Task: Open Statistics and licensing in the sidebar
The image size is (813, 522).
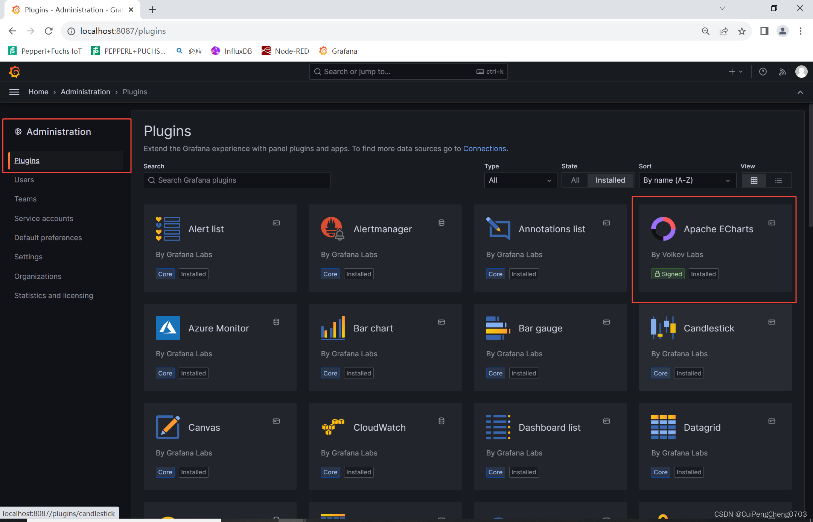Action: coord(53,295)
